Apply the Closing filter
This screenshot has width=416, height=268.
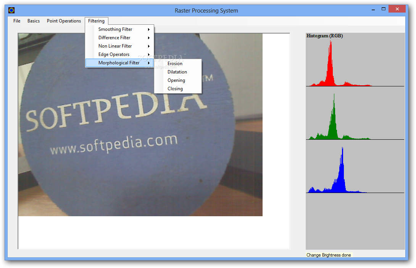[178, 89]
